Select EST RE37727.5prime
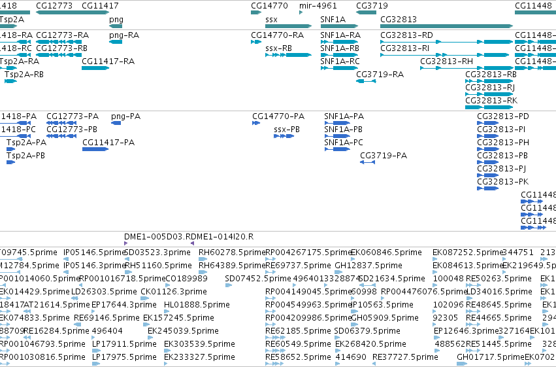Viewport: 556px width, 367px height. 405,357
